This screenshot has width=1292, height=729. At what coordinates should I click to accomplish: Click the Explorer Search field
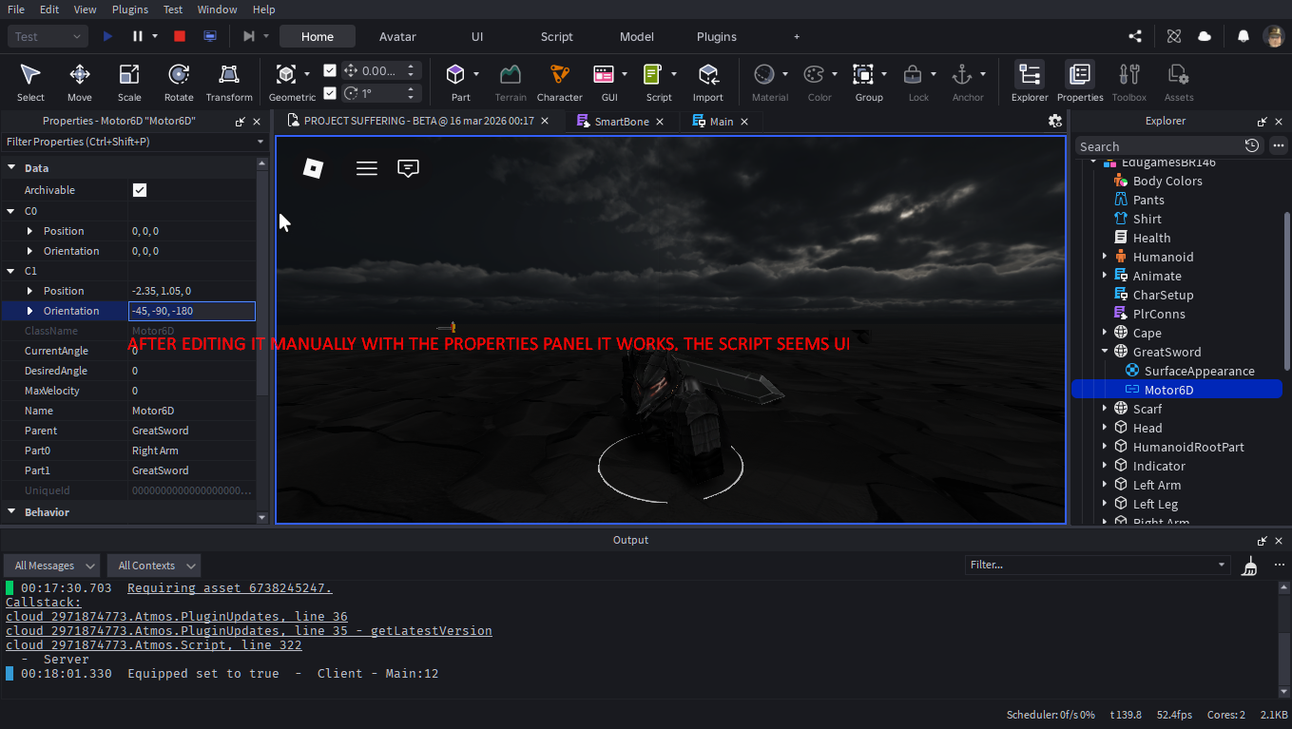[1158, 146]
